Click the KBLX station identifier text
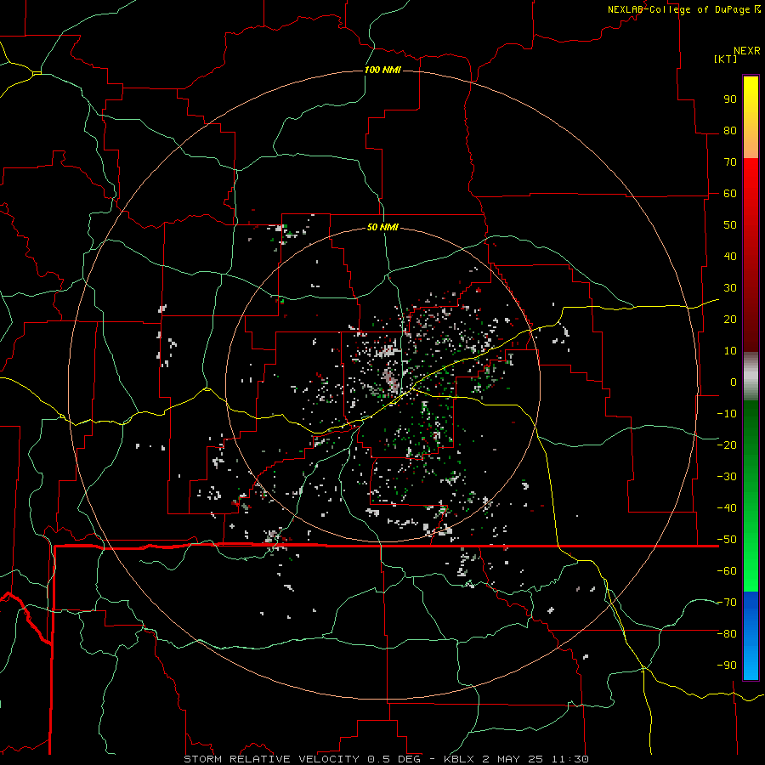765x765 pixels. tap(460, 759)
